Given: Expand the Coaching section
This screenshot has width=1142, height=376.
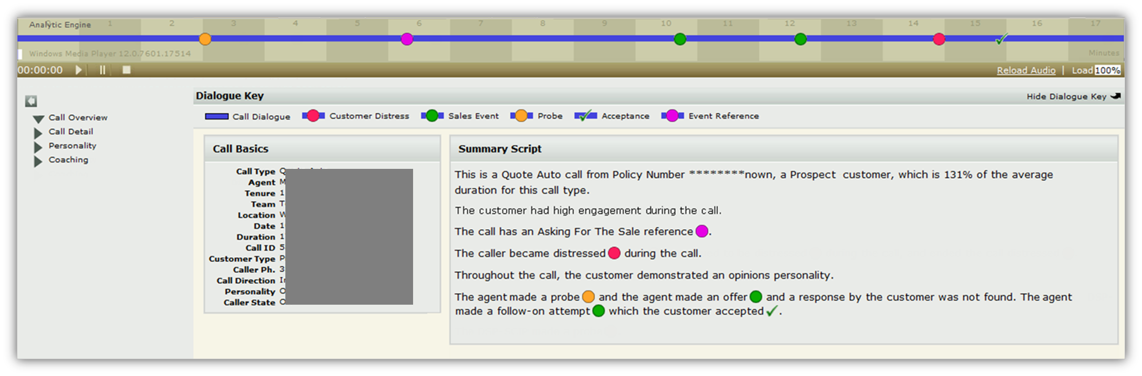Looking at the screenshot, I should pos(38,161).
